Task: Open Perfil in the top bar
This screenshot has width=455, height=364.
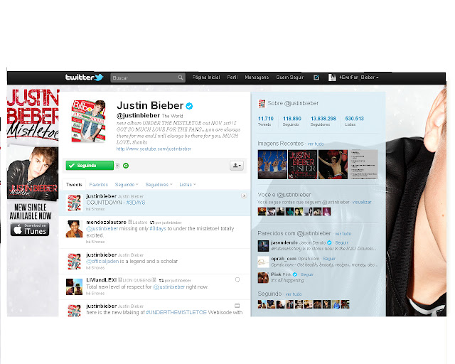Action: [232, 77]
